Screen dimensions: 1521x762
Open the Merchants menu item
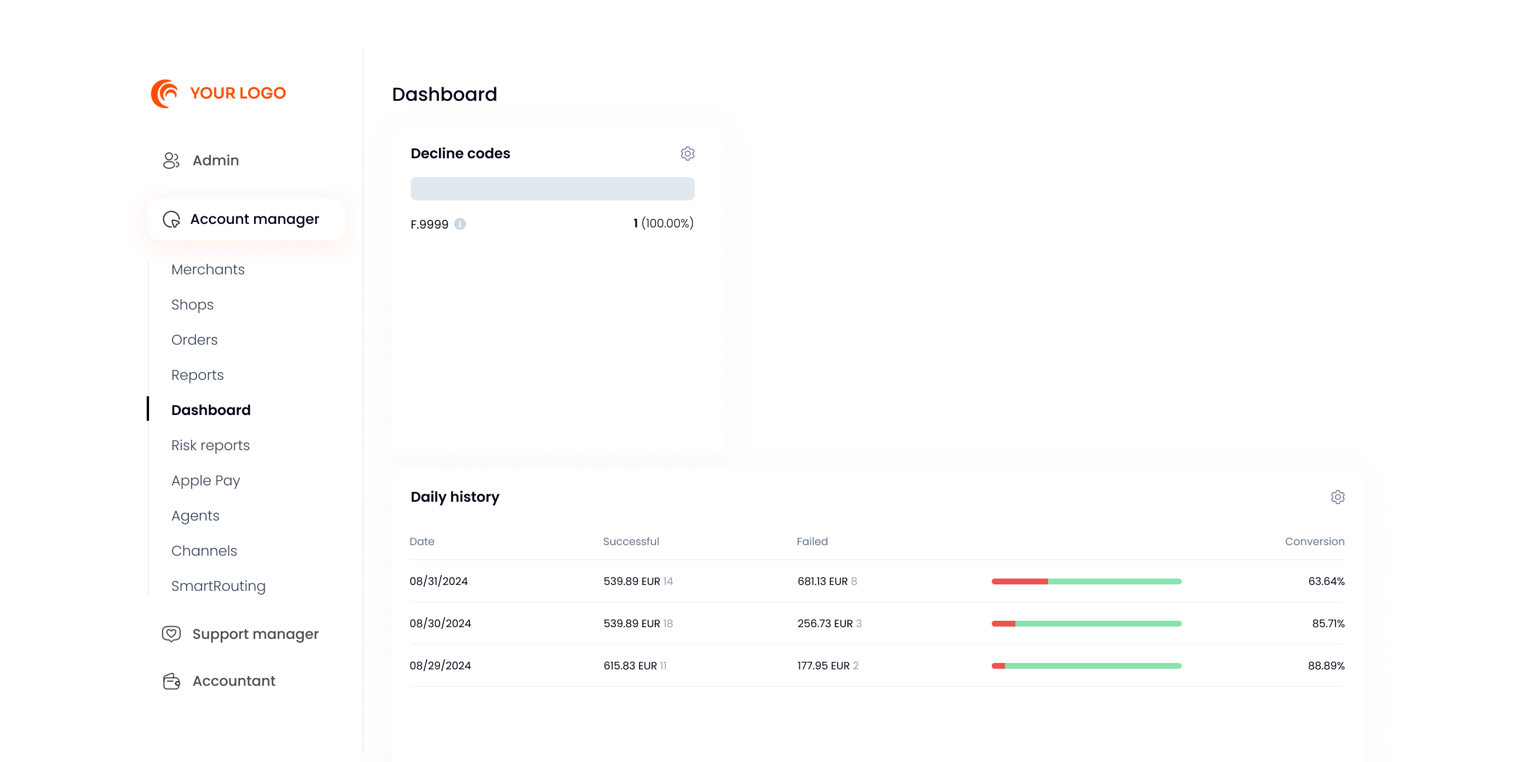point(208,270)
